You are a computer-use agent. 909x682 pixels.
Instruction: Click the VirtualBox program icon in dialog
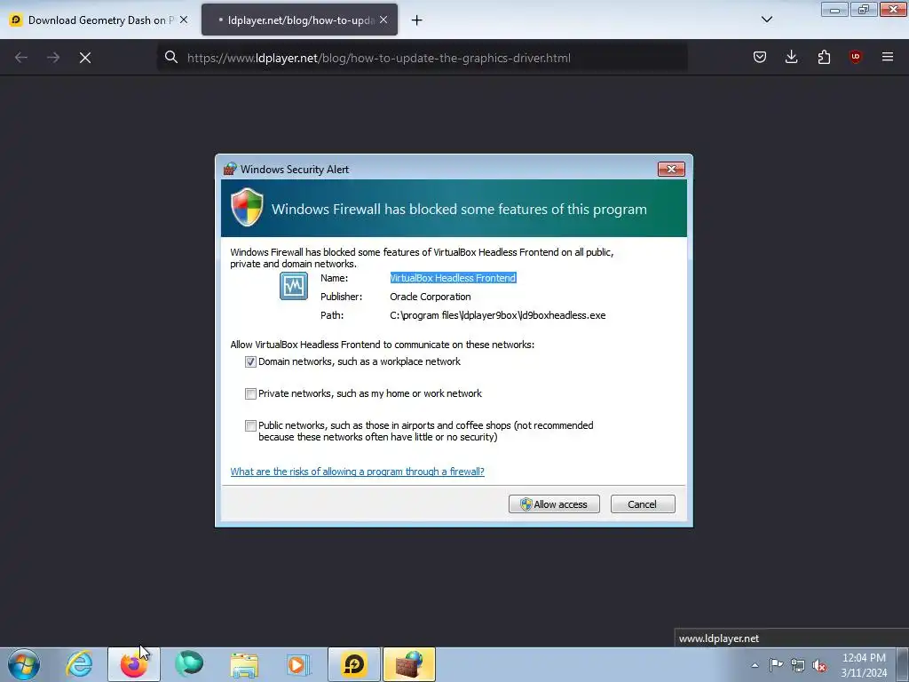[294, 286]
